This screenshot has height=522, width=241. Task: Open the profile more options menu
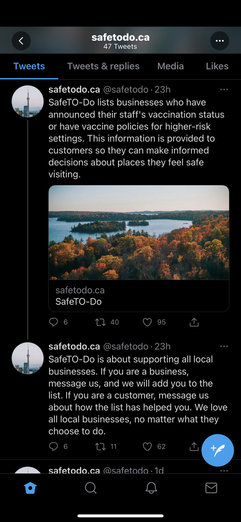(x=219, y=41)
